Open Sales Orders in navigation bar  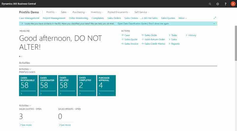(x=114, y=18)
